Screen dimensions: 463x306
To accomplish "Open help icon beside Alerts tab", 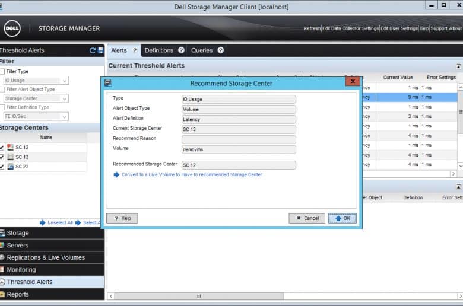I will (135, 50).
